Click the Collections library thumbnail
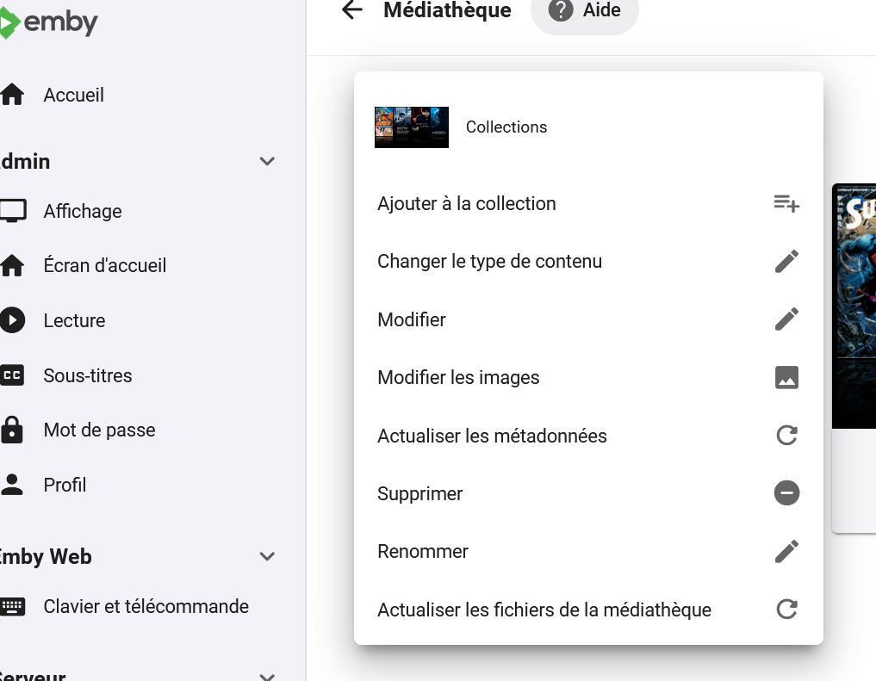Screen dimensions: 876x681 (x=411, y=127)
